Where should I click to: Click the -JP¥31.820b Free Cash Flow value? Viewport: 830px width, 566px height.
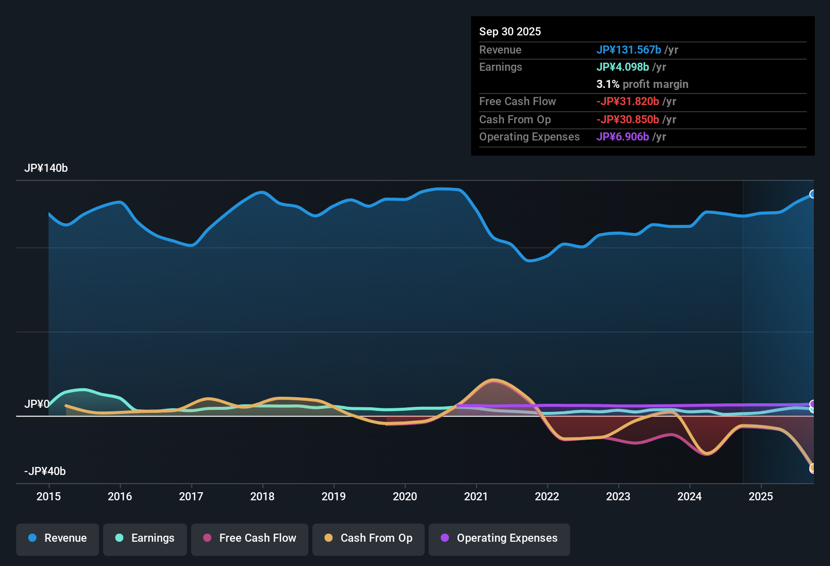628,102
